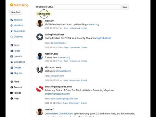Reply to the Daring Fireball post
This screenshot has height=117, width=156.
pos(66,47)
